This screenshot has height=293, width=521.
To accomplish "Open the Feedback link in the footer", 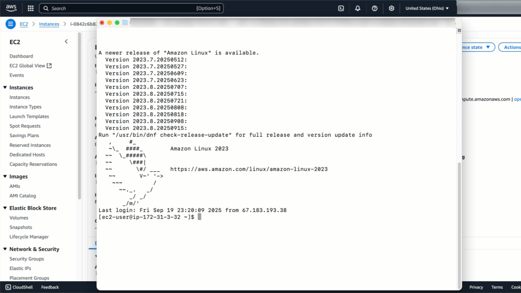I will pyautogui.click(x=50, y=287).
